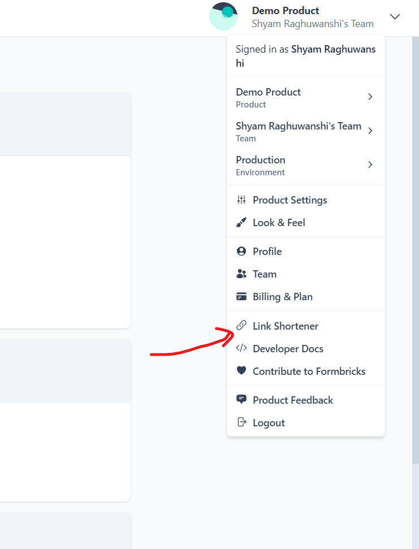Open Developer Docs via the code icon
This screenshot has height=549, width=419.
click(241, 348)
